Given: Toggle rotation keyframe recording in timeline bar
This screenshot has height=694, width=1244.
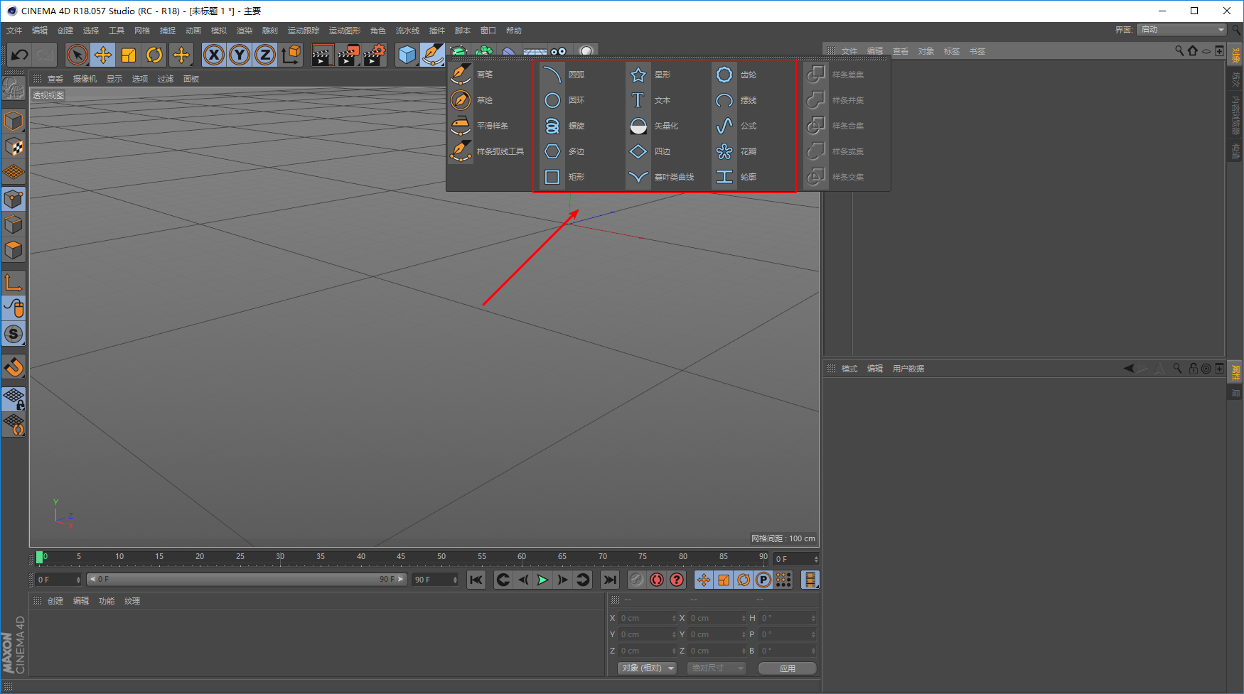Looking at the screenshot, I should click(744, 580).
